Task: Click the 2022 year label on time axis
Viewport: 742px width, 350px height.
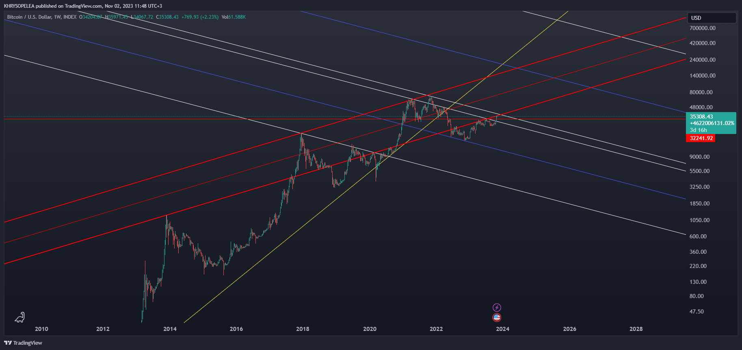Action: pos(436,329)
